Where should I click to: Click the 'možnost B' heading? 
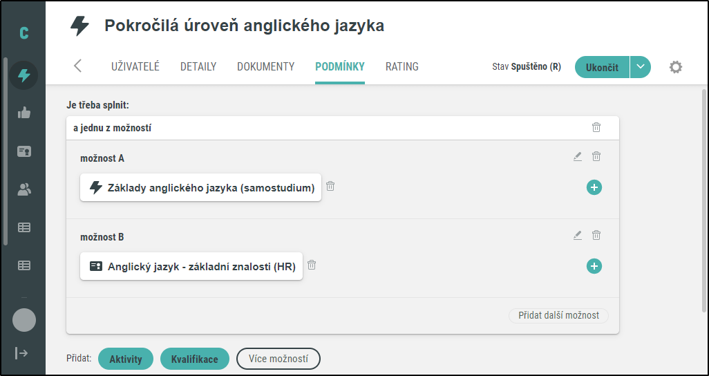pyautogui.click(x=102, y=237)
